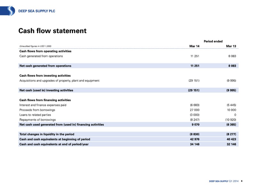The image size is (256, 192).
Task: Select Cash flows from financing activities heading
Action: point(45,100)
